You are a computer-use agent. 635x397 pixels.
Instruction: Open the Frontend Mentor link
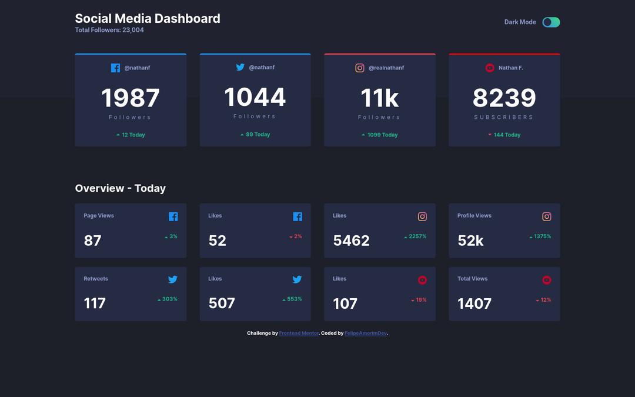(x=299, y=333)
